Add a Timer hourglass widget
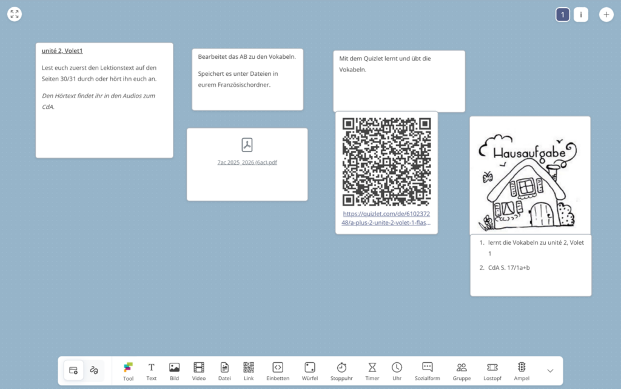This screenshot has height=389, width=621. pyautogui.click(x=372, y=371)
